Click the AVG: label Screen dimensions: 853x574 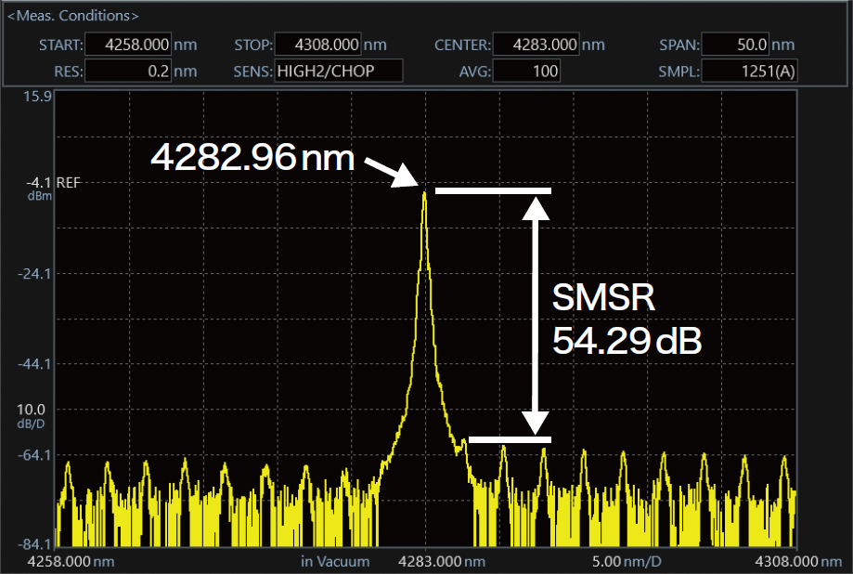pos(475,72)
